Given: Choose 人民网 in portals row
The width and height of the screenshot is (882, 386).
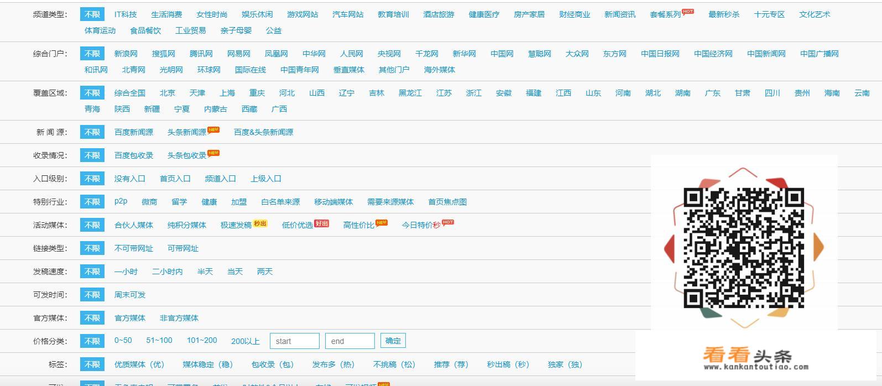Looking at the screenshot, I should coord(352,54).
